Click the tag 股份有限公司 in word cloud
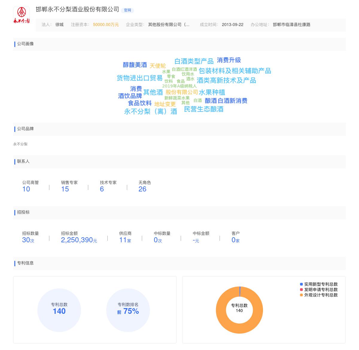Viewport: 359px width, 350px height. [x=182, y=92]
